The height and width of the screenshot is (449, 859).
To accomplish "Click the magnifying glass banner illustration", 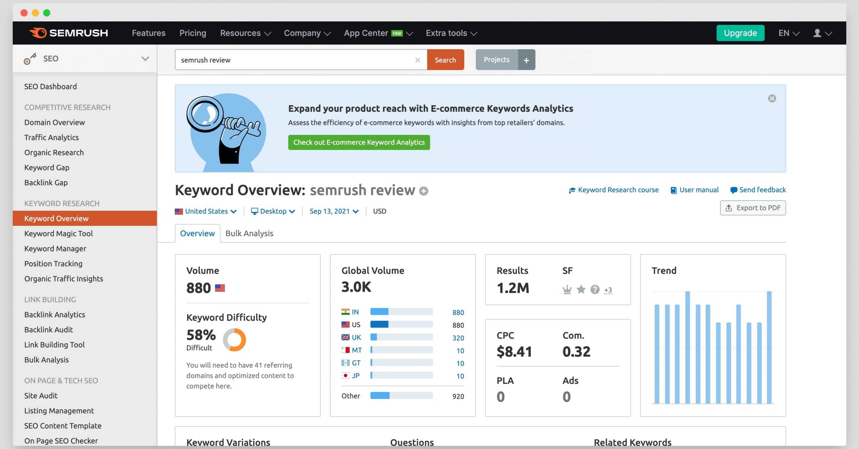I will click(x=226, y=133).
